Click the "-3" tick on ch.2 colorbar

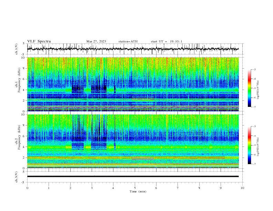coord(254,127)
